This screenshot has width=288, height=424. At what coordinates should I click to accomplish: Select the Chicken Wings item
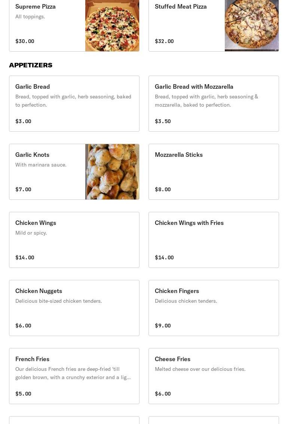pos(74,240)
